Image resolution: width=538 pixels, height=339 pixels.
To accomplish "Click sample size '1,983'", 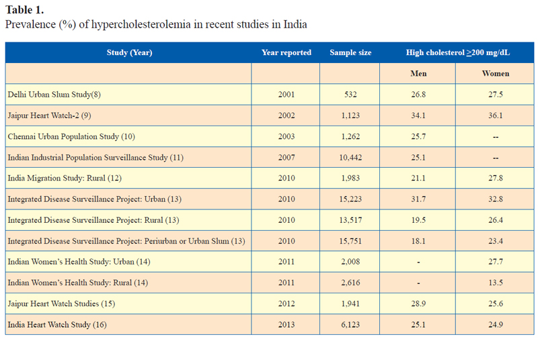I will 350,178.
